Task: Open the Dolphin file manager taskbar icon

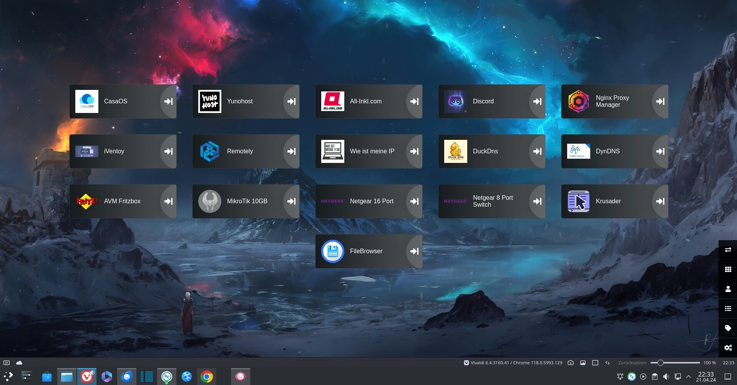Action: 67,377
